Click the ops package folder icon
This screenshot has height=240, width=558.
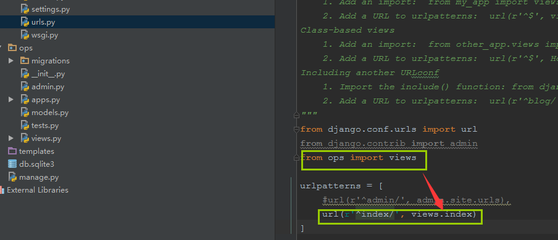(x=12, y=47)
